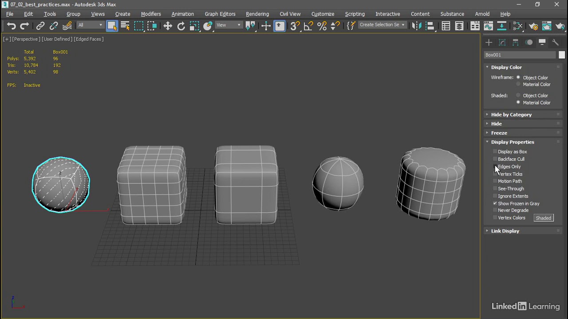Switch to the Hierarchy panel tab

coord(515,43)
